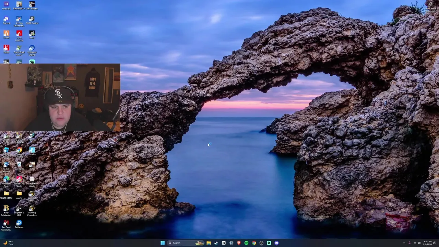Open RODE Central desktop shortcut
Viewport: 439px width, 247px height.
click(x=32, y=20)
